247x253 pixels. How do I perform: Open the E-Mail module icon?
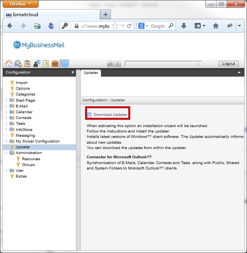pos(18,64)
